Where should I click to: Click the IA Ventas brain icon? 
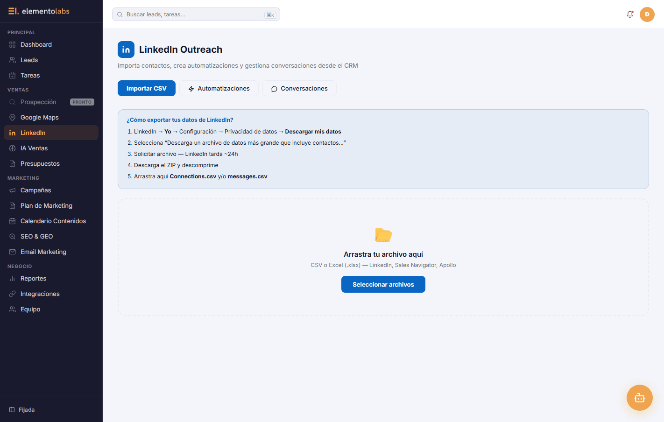(x=13, y=148)
